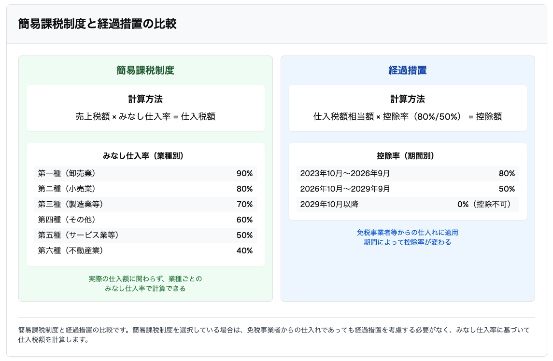Click the blue note 免税事業者等からの仕入れに適用

point(407,233)
